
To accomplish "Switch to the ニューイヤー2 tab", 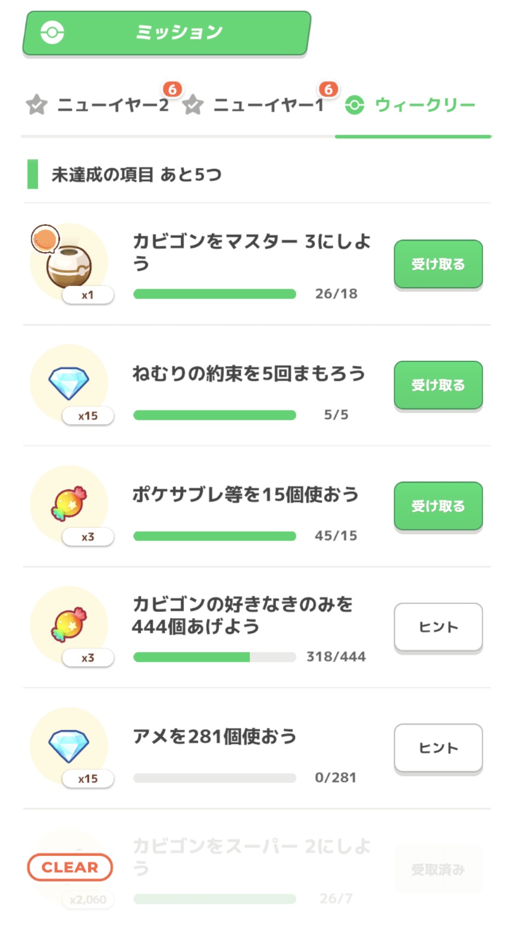I will (112, 106).
